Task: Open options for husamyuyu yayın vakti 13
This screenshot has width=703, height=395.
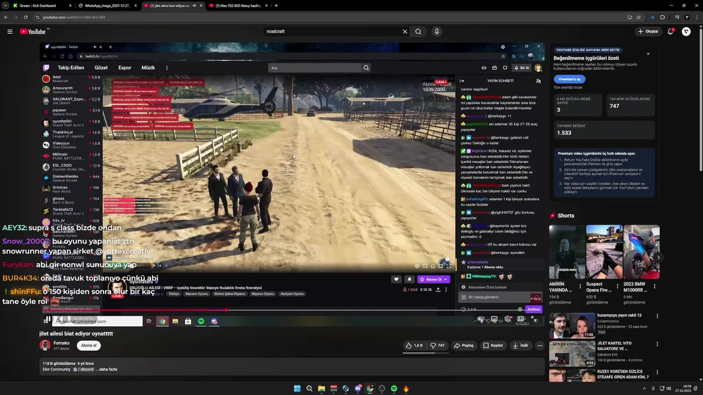Action: click(x=657, y=316)
